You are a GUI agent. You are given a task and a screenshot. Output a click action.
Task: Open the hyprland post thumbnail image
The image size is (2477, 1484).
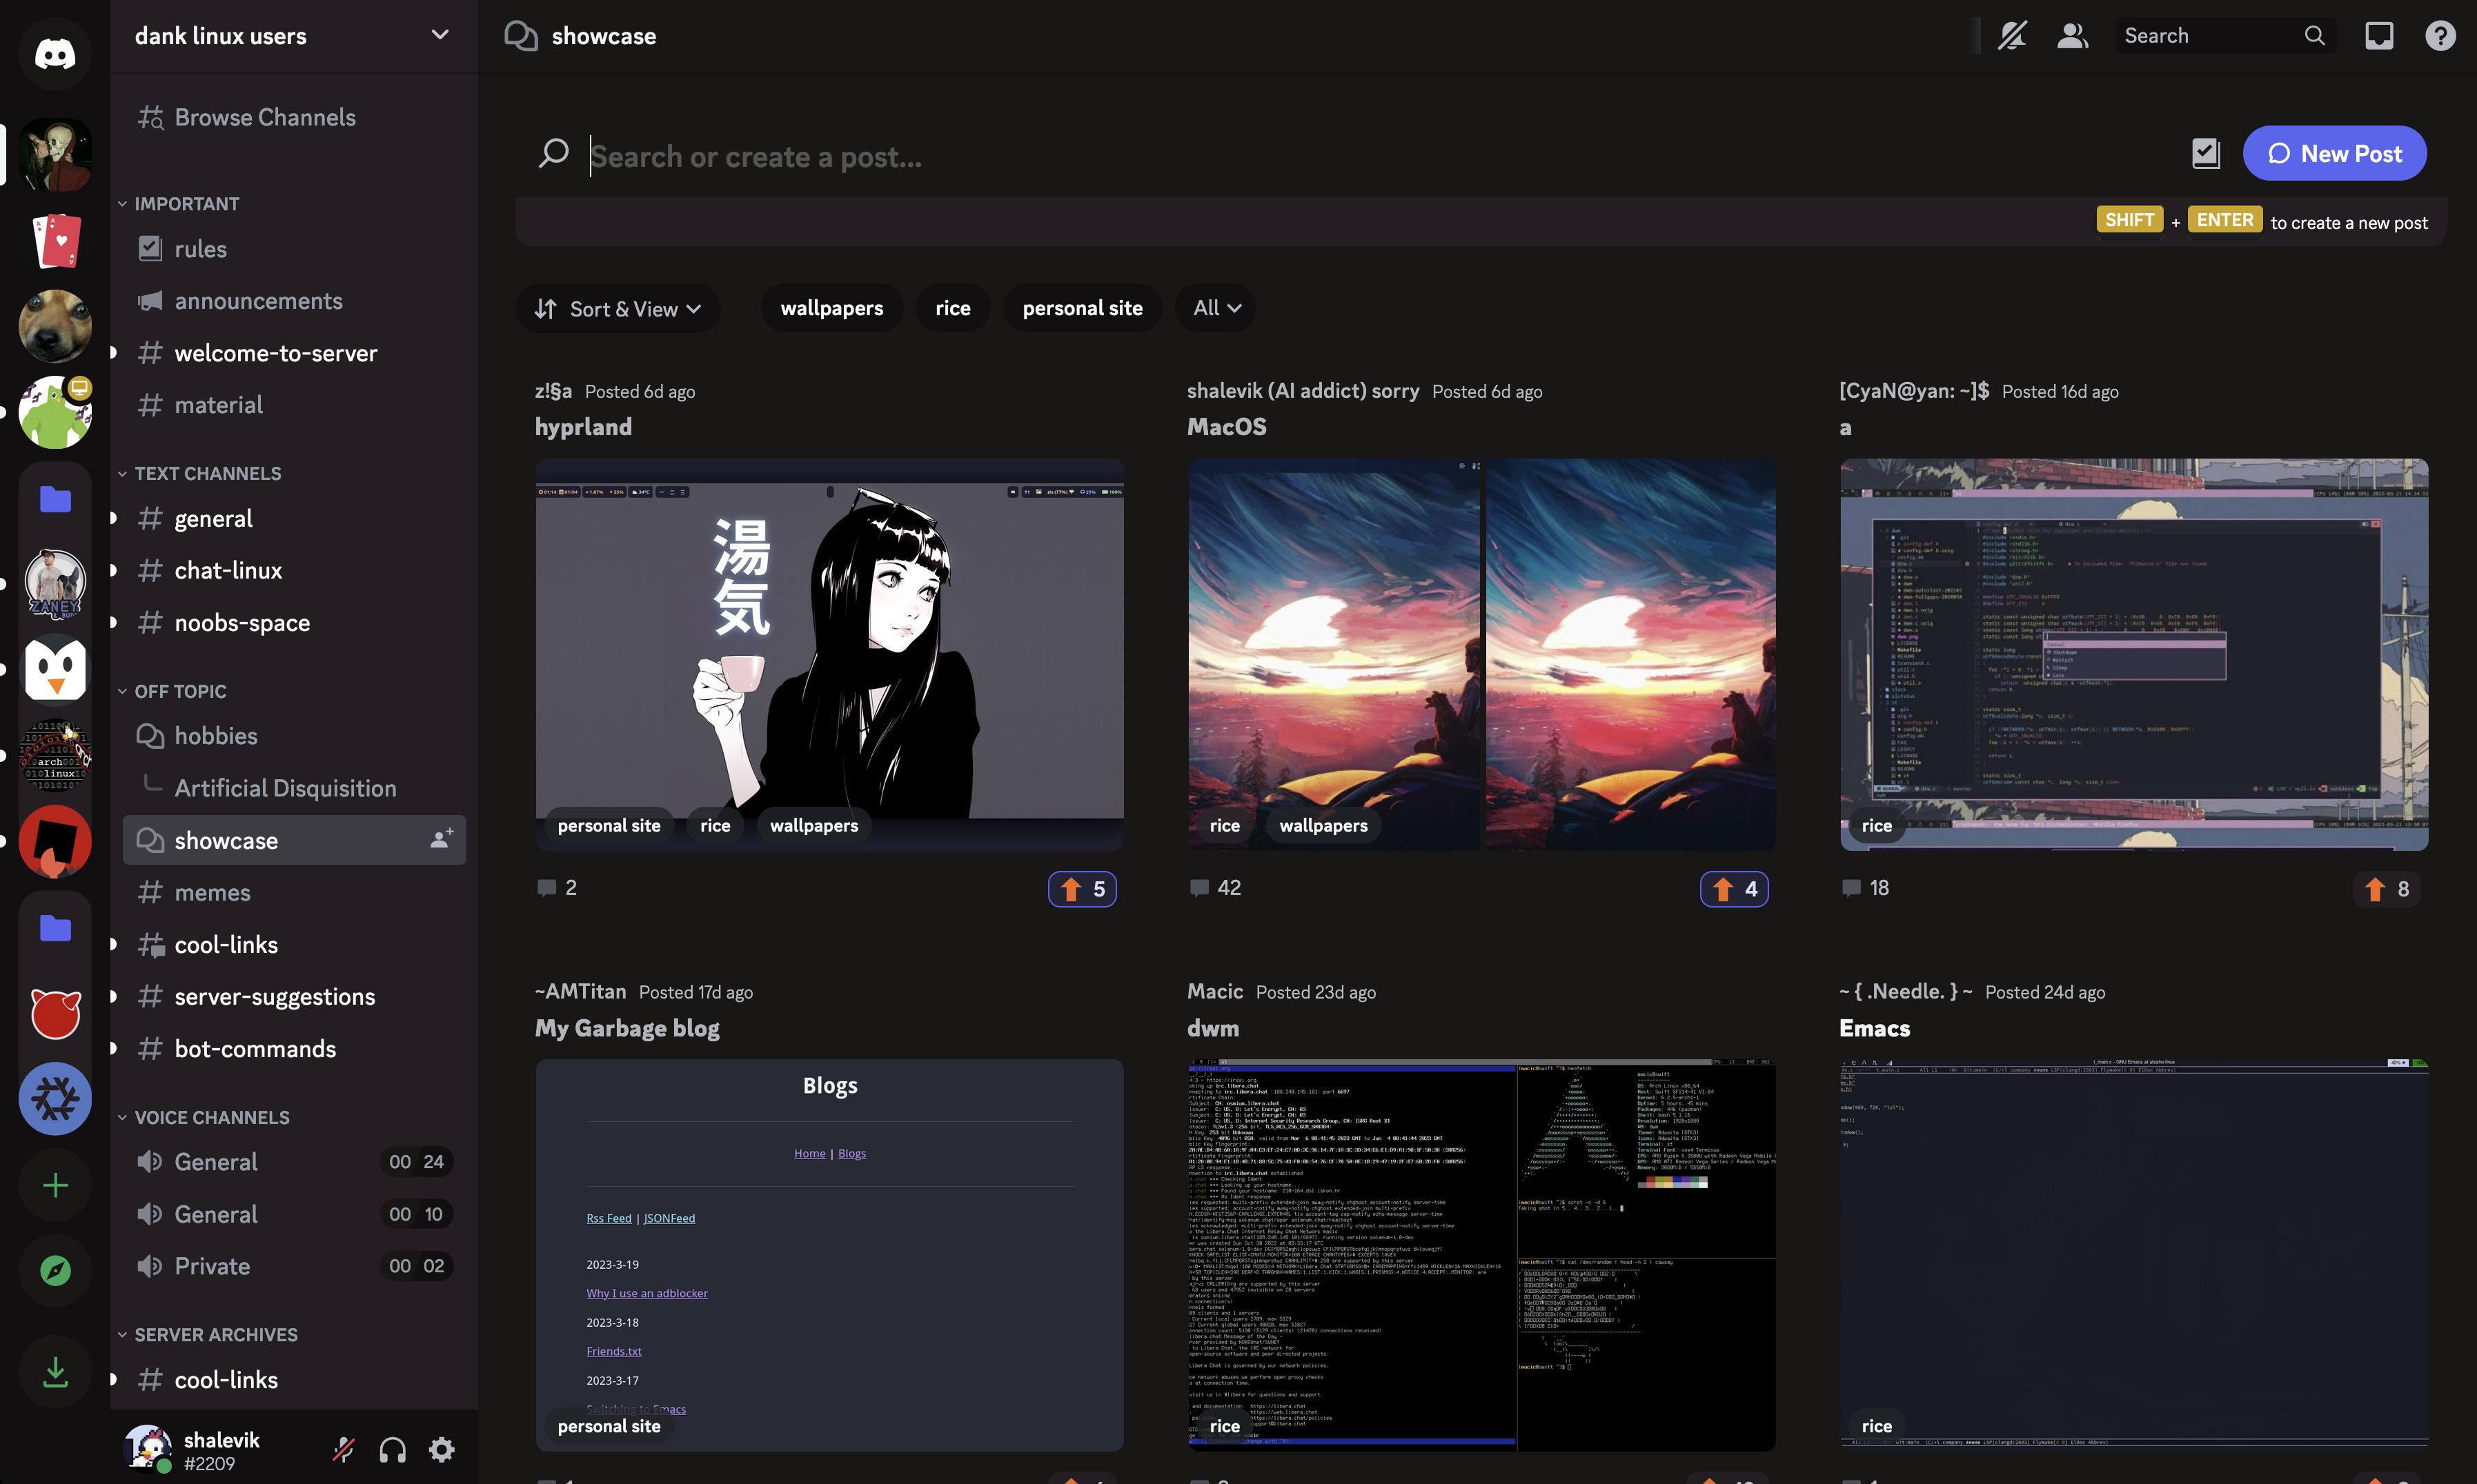[x=829, y=654]
